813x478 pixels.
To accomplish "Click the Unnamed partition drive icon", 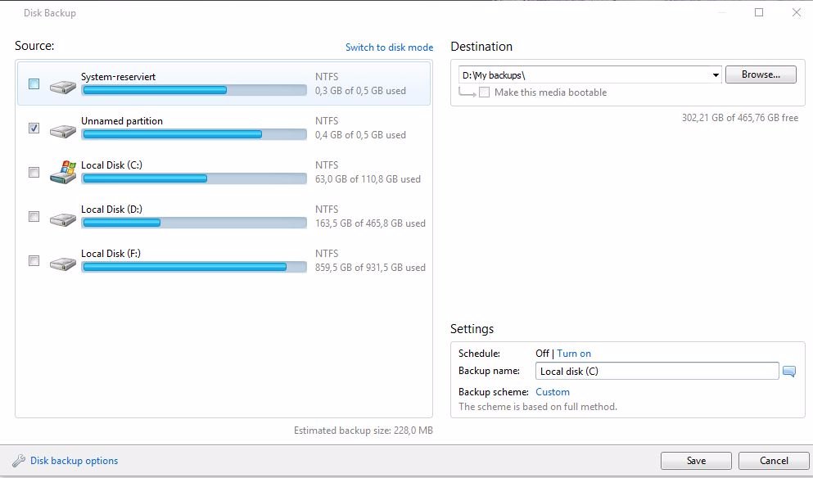I will [x=63, y=131].
